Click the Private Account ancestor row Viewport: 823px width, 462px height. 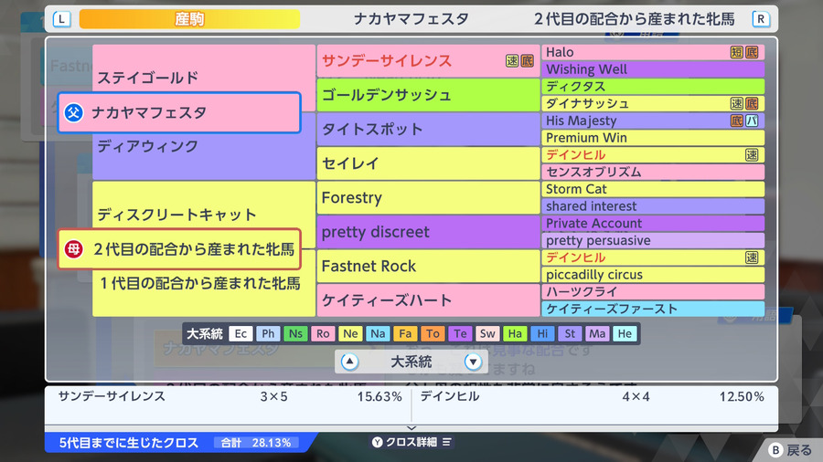653,223
